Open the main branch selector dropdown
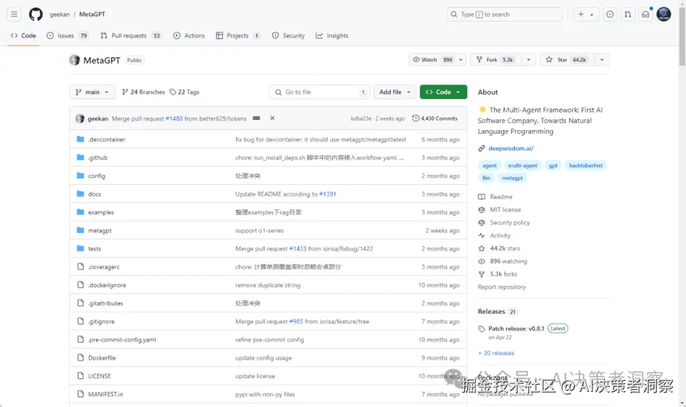 click(92, 92)
